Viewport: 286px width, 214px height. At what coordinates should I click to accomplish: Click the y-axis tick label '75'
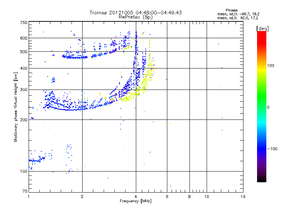[25, 191]
